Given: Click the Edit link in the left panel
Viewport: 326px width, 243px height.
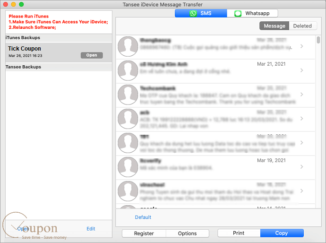Looking at the screenshot, I should click(91, 229).
